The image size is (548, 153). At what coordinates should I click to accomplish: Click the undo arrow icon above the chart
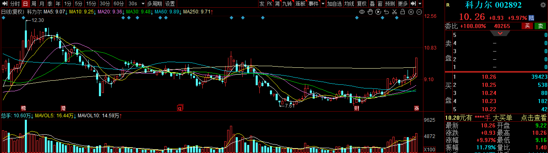[x=386, y=12]
